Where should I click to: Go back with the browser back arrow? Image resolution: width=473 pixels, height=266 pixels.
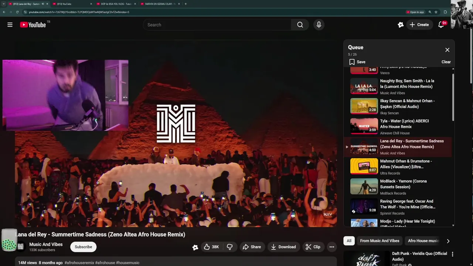(x=4, y=12)
